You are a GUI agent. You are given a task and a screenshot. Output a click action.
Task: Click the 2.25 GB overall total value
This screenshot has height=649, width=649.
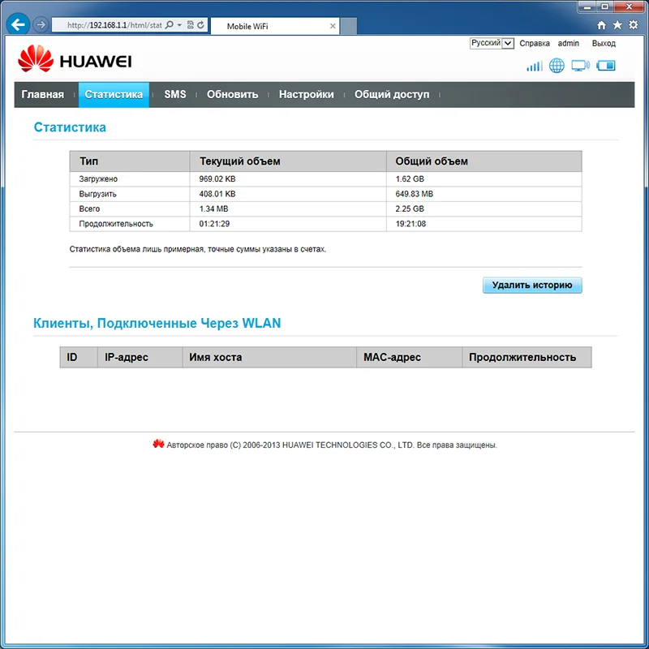point(410,209)
